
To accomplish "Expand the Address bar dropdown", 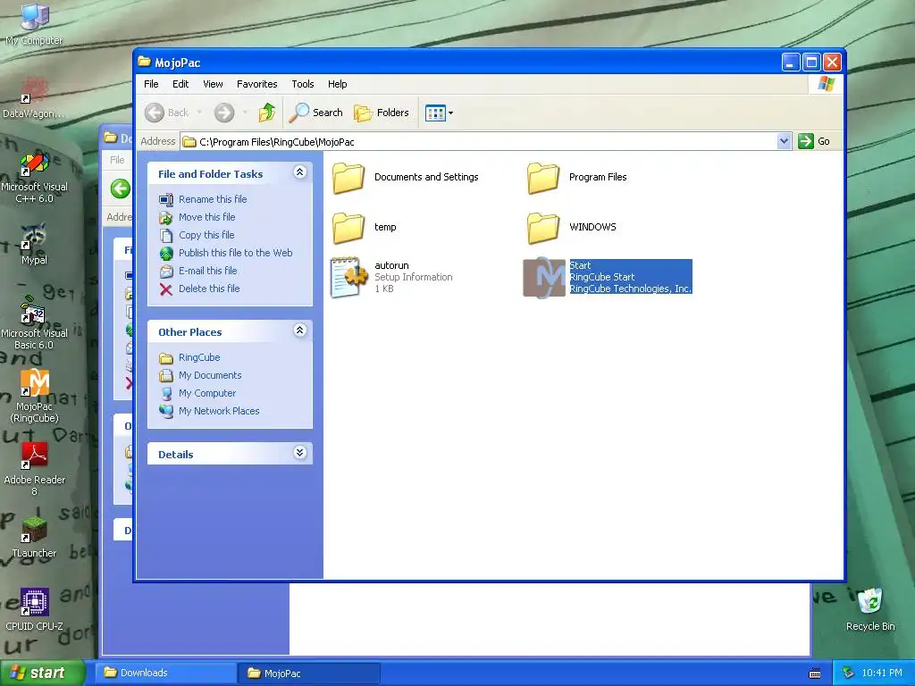I will coord(784,141).
